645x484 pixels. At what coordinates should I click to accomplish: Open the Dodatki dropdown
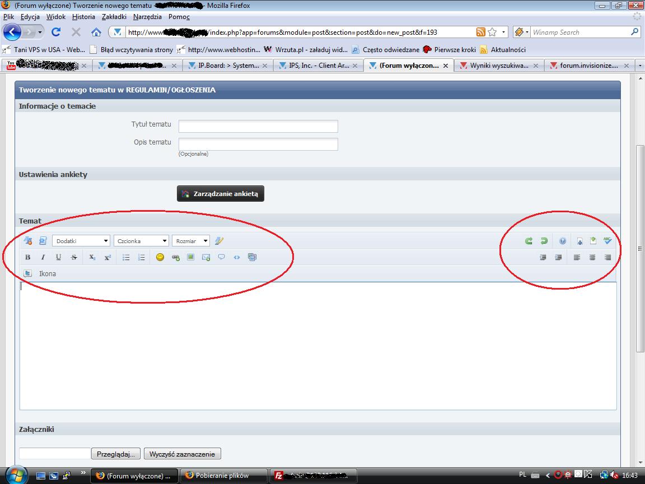(x=82, y=241)
